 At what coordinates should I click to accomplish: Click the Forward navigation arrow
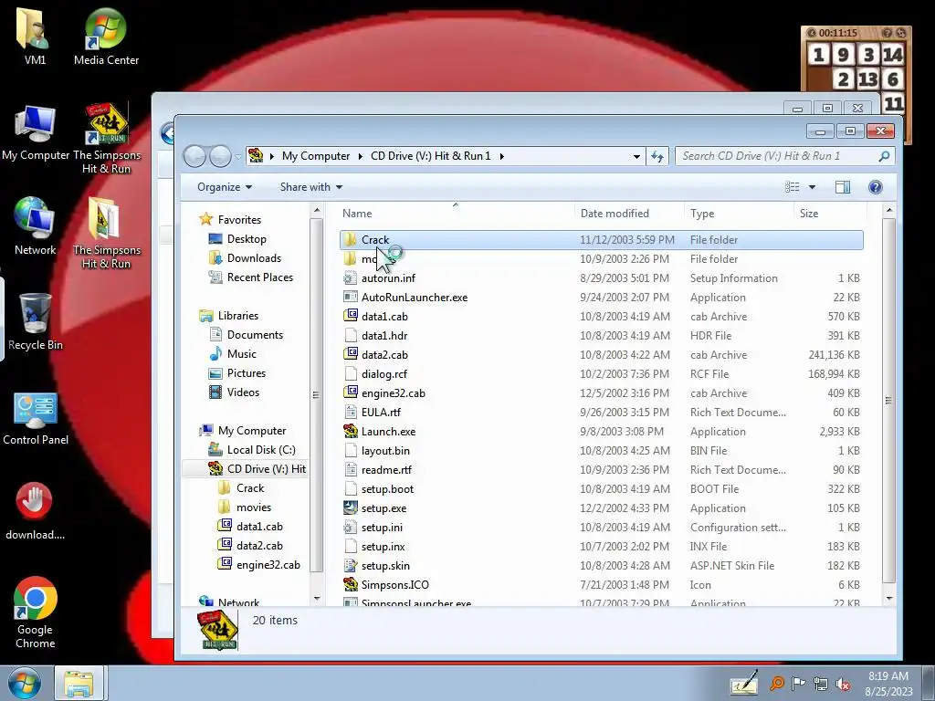[x=220, y=156]
